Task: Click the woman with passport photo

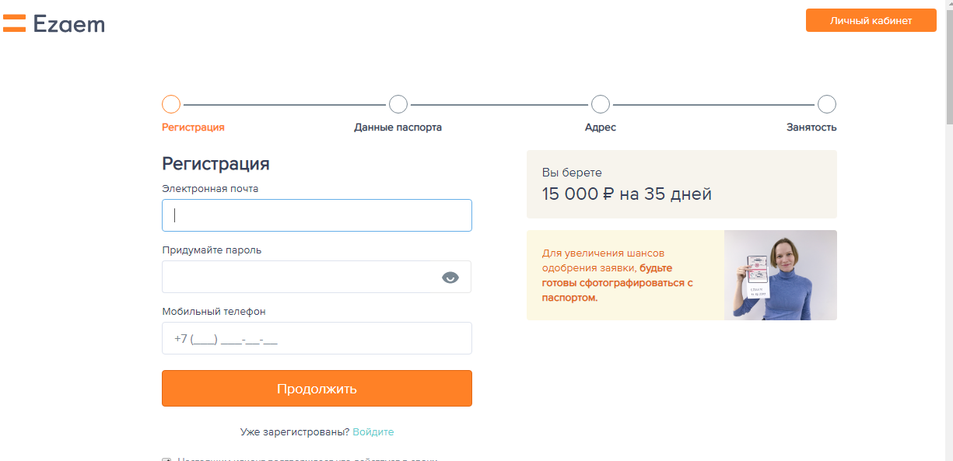Action: pos(780,275)
